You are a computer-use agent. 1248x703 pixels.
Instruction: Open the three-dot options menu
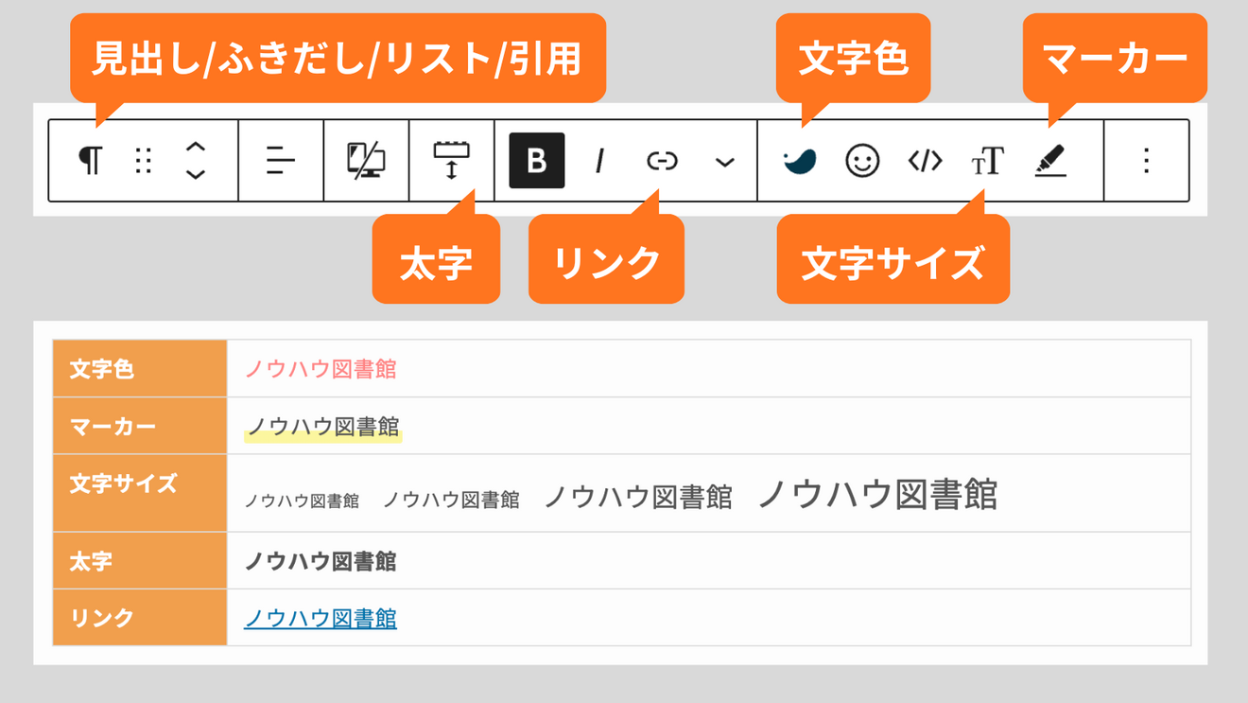[x=1145, y=161]
